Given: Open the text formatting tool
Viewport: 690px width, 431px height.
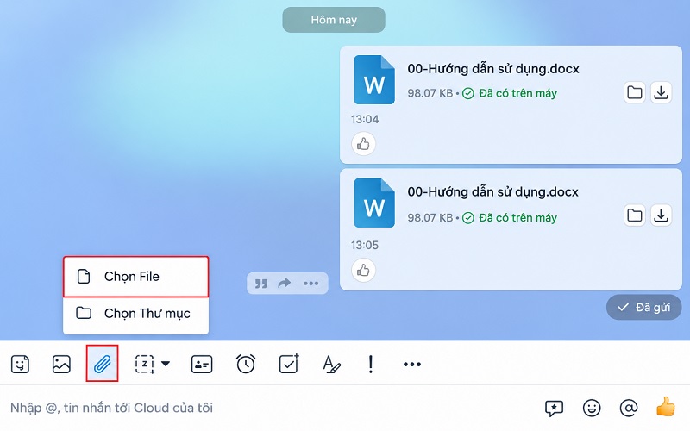Looking at the screenshot, I should pos(331,364).
